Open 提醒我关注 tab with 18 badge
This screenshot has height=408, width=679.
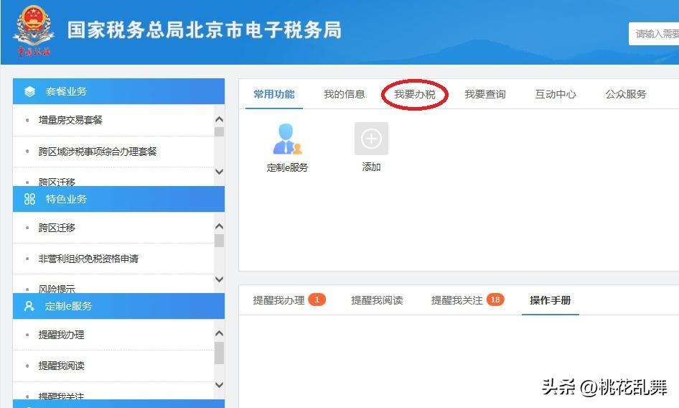coord(457,300)
